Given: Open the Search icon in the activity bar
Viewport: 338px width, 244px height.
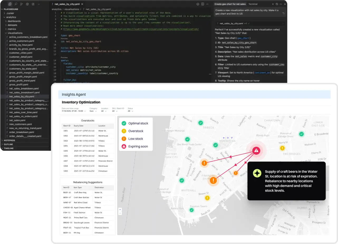Looking at the screenshot, I should point(16,4).
